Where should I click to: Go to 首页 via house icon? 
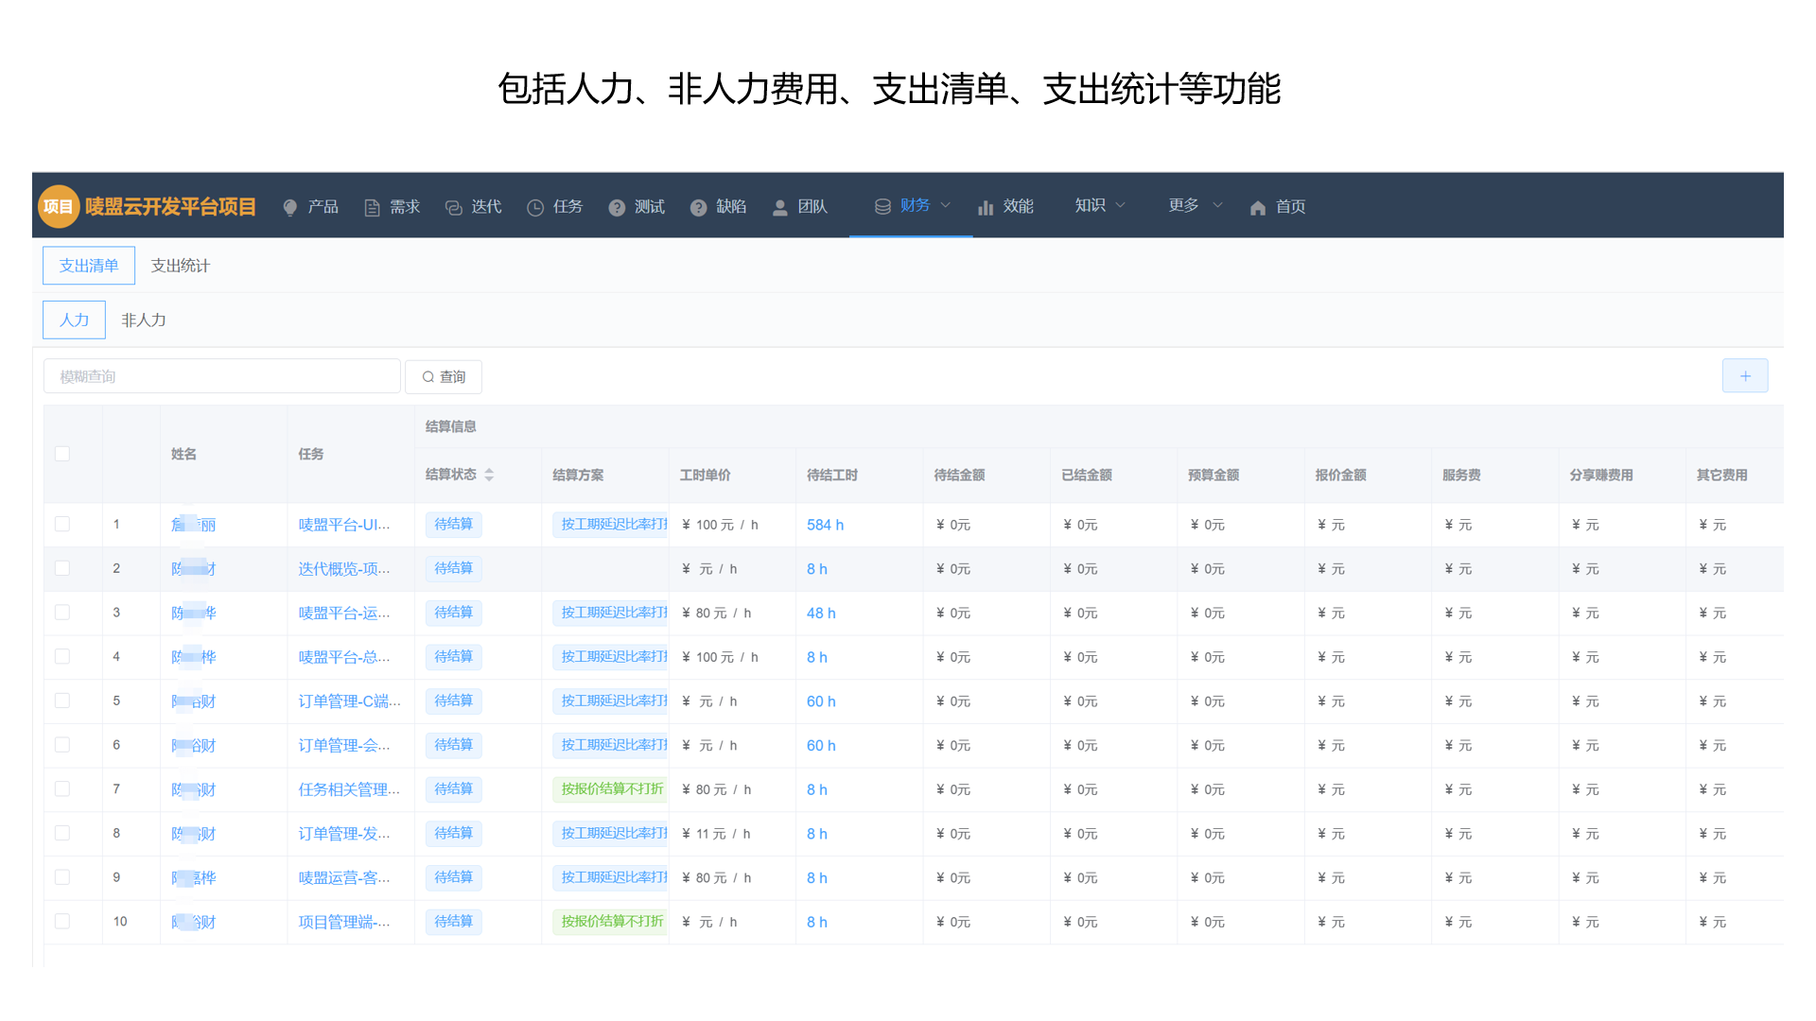[x=1257, y=207]
